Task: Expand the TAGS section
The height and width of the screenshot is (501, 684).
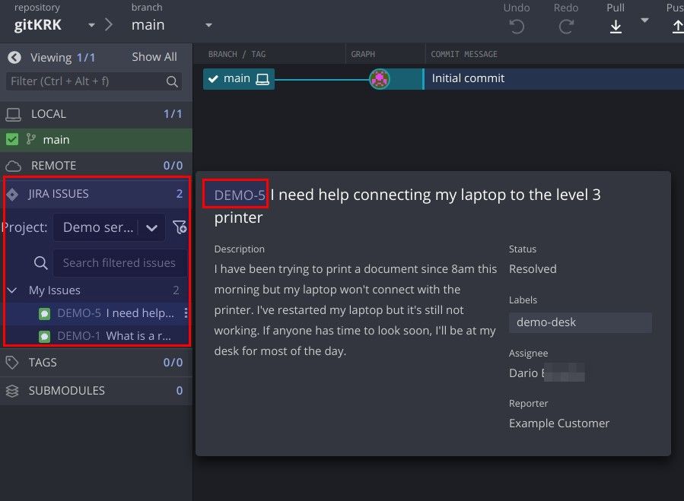Action: pyautogui.click(x=96, y=363)
